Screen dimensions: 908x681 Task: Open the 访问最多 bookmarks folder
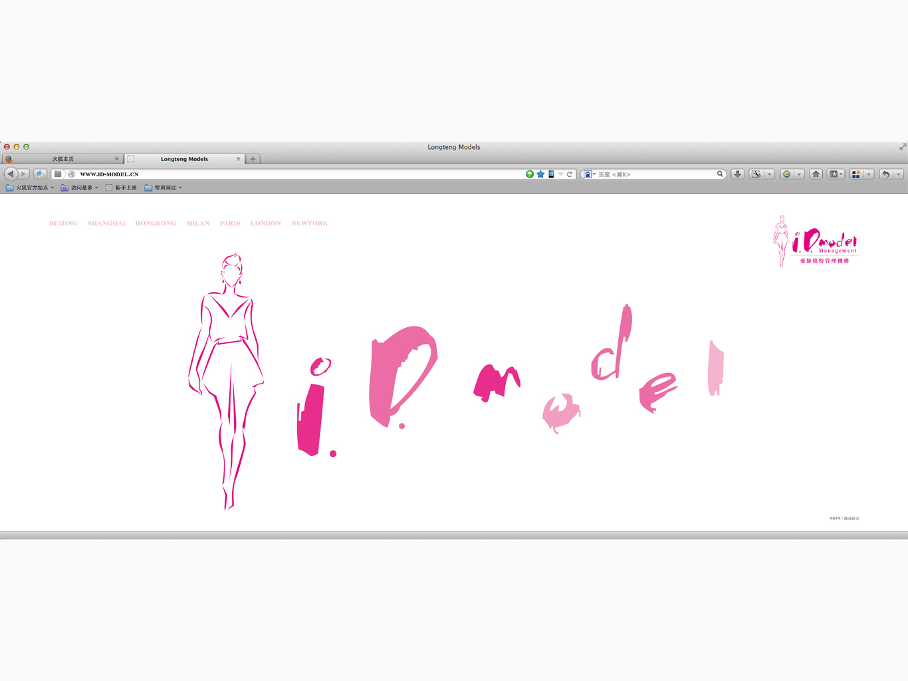(80, 188)
